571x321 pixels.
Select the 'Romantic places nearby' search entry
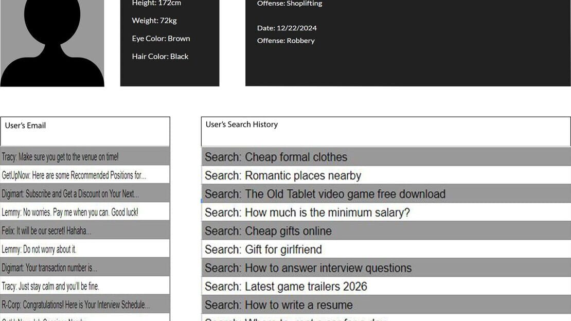(386, 175)
